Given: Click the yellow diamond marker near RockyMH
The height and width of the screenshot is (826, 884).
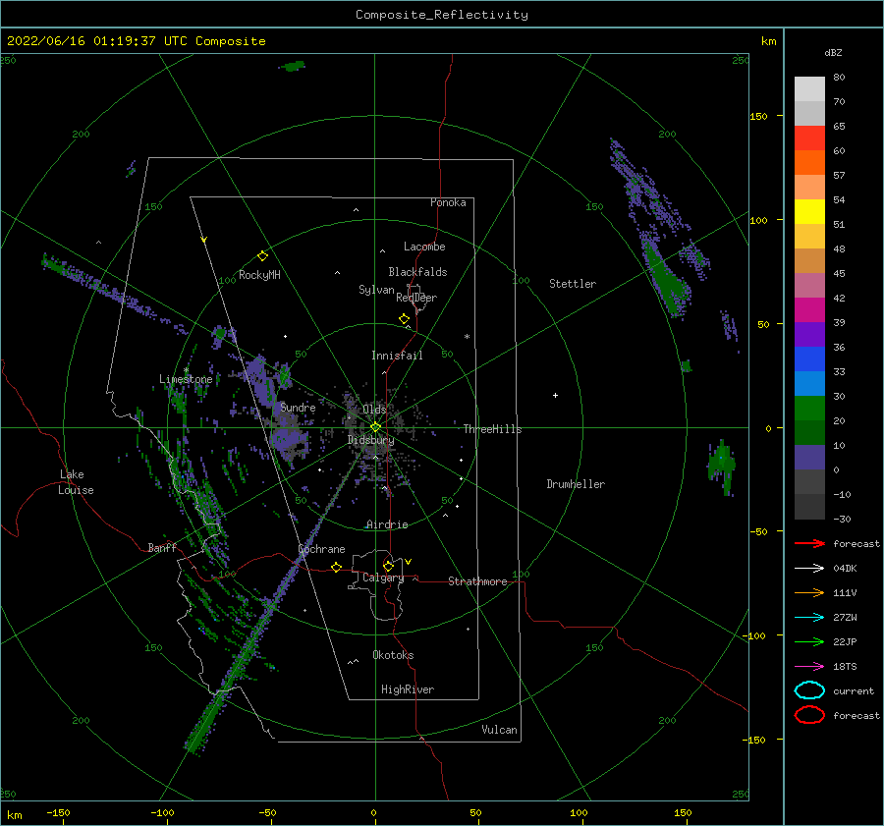Looking at the screenshot, I should point(262,256).
